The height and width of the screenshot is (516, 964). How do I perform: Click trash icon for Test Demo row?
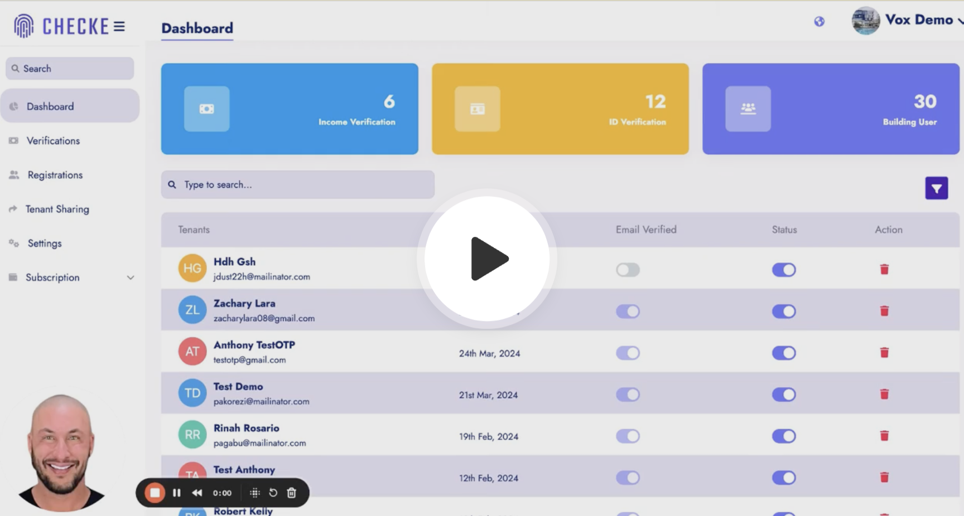pyautogui.click(x=884, y=395)
